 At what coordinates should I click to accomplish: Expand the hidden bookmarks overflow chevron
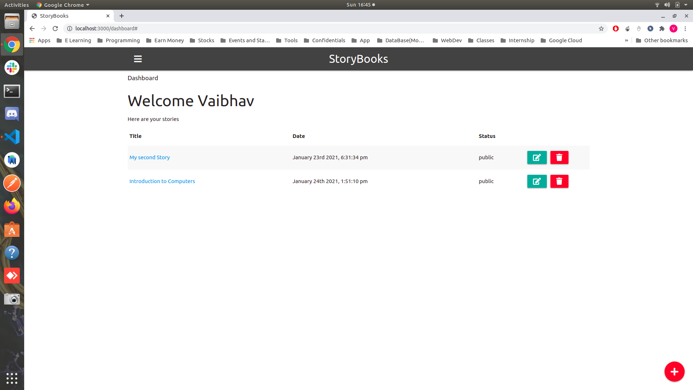point(626,40)
